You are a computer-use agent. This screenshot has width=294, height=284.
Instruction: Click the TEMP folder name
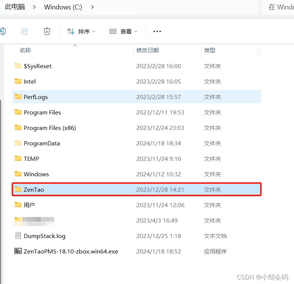(32, 159)
